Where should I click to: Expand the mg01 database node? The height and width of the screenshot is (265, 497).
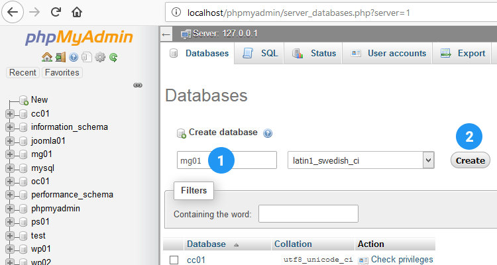(x=10, y=154)
